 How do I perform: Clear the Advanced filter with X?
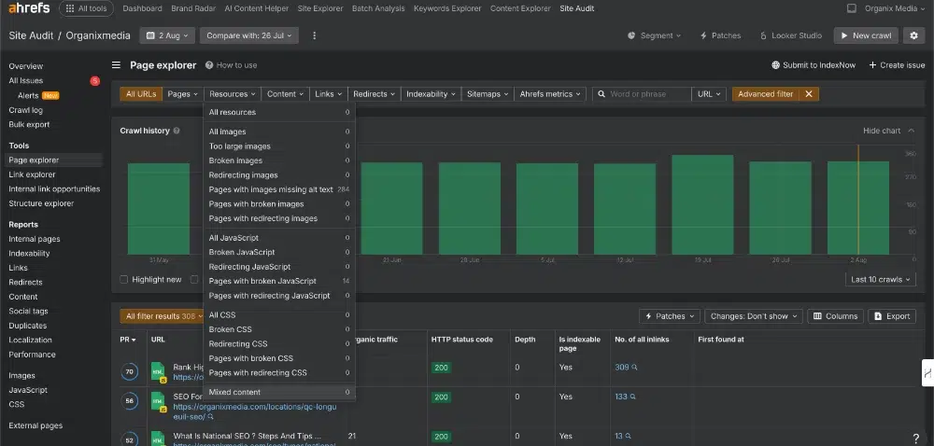(x=808, y=94)
